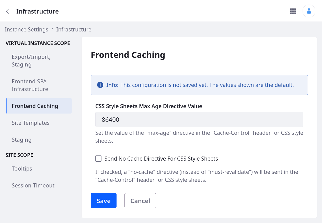The image size is (322, 223).
Task: Open the user profile avatar menu
Action: pyautogui.click(x=309, y=11)
